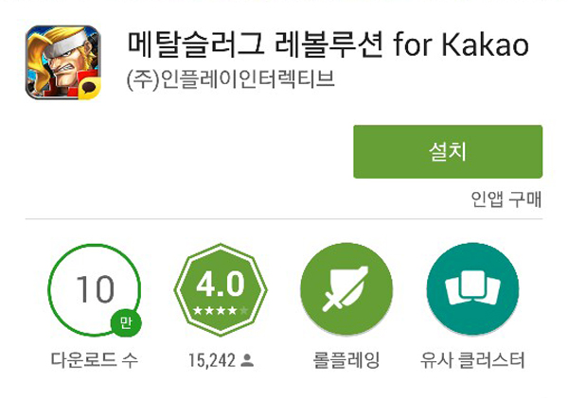Tap the Kakao talk bubble on app icon
Viewport: 568px width, 398px height.
89,88
